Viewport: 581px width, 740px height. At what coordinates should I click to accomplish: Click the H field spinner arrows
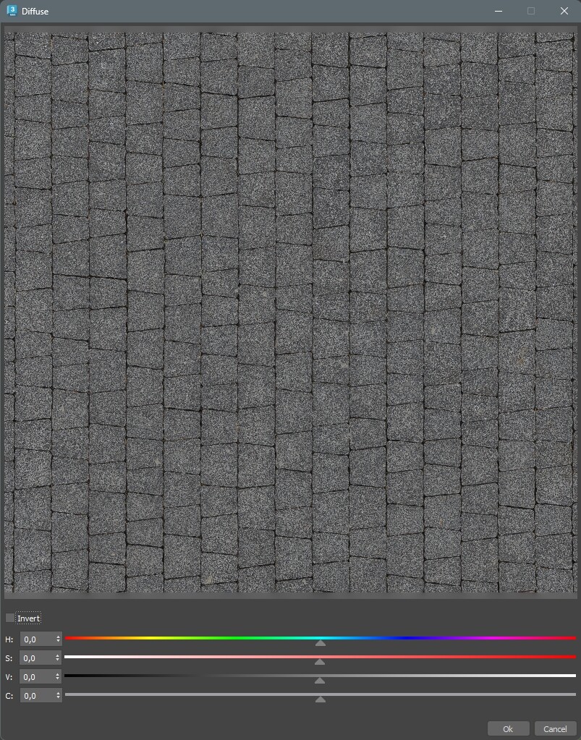(x=58, y=639)
